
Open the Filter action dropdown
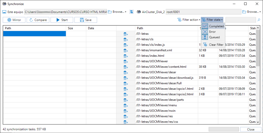click(189, 20)
